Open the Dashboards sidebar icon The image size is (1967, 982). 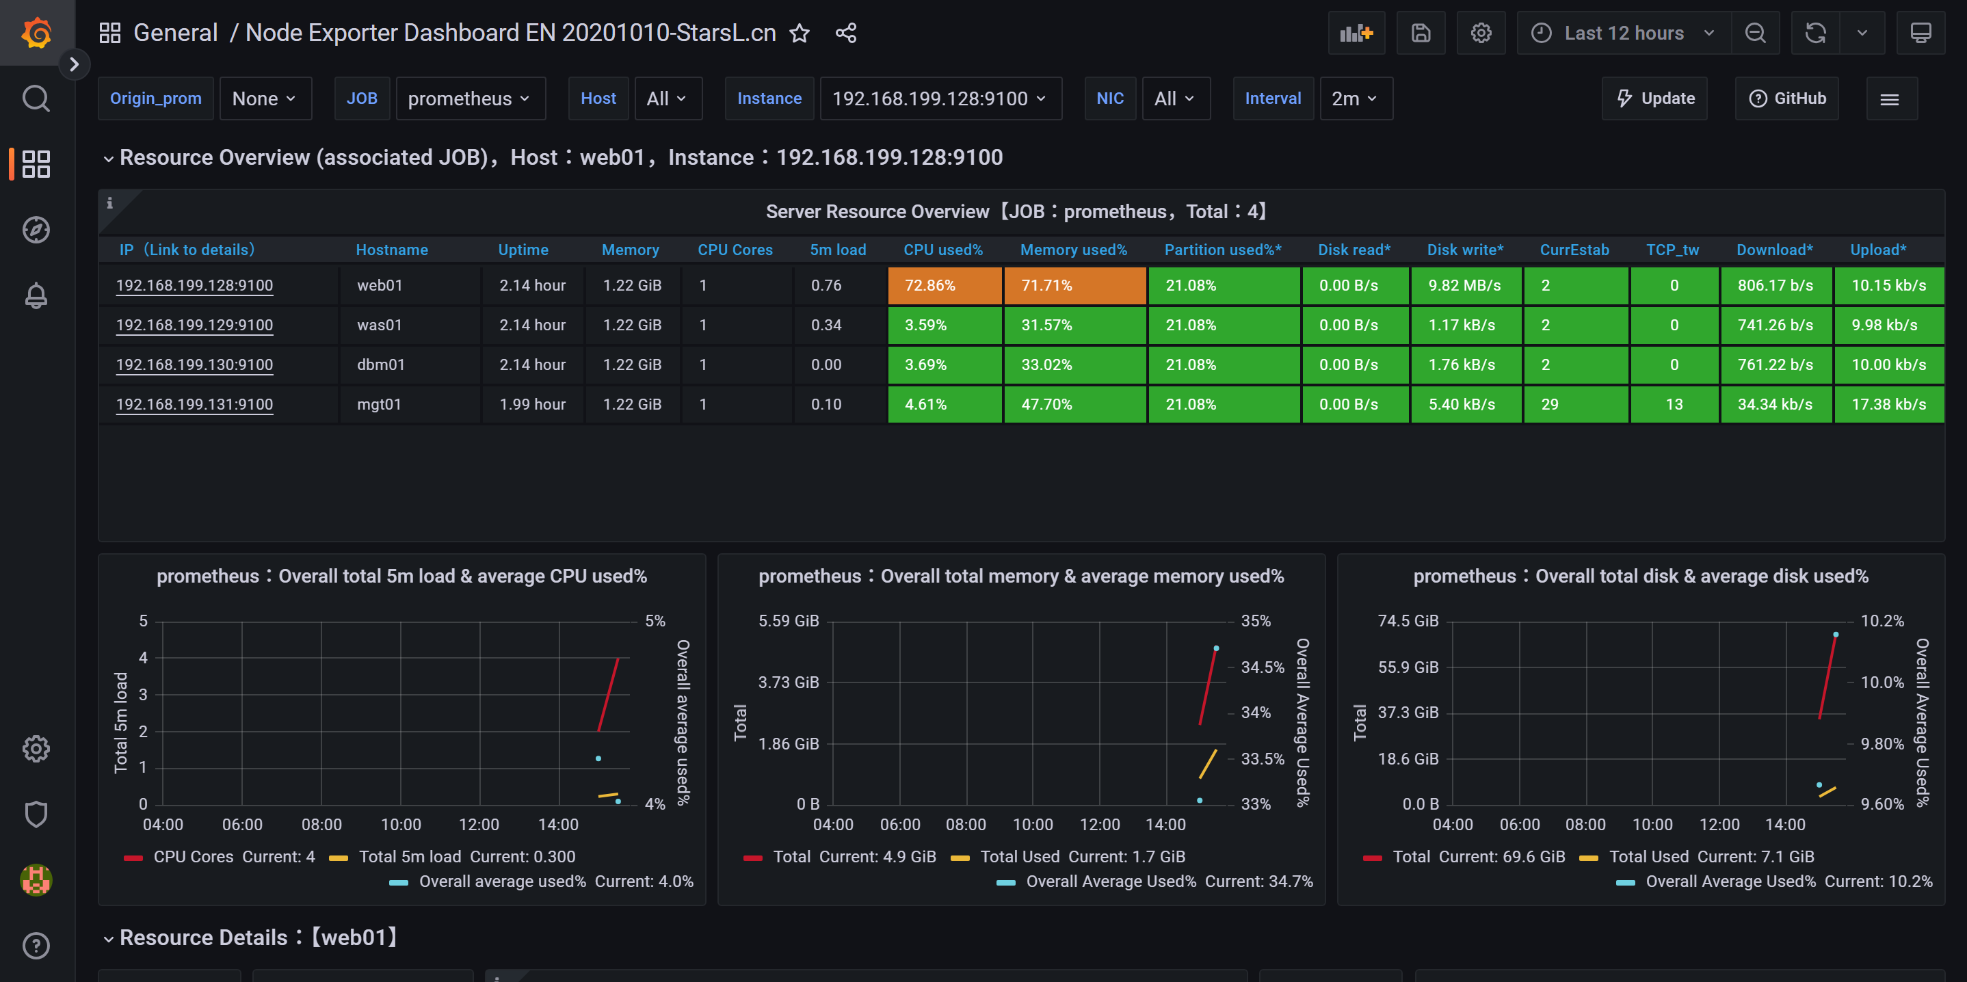coord(36,164)
